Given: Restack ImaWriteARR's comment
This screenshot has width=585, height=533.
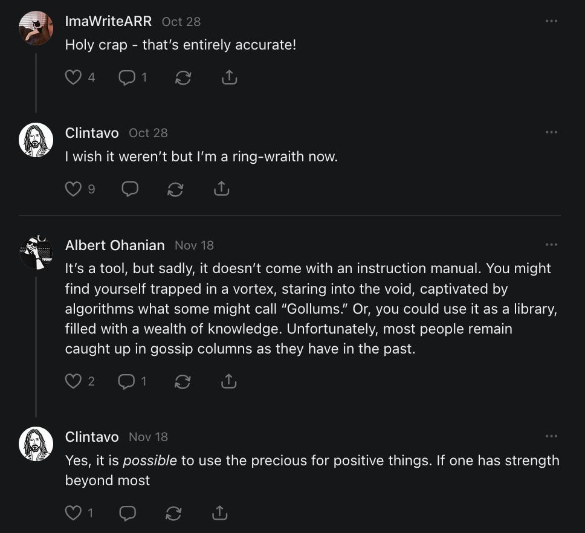Looking at the screenshot, I should click(183, 78).
